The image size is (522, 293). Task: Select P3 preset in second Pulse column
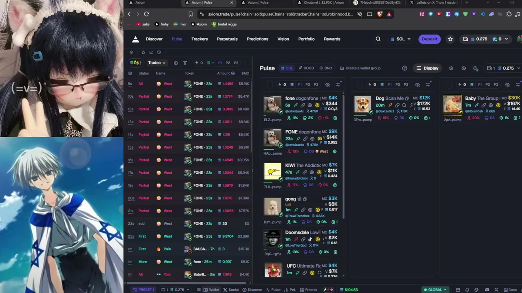406,85
